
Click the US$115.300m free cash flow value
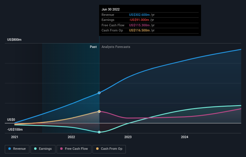click(139, 25)
